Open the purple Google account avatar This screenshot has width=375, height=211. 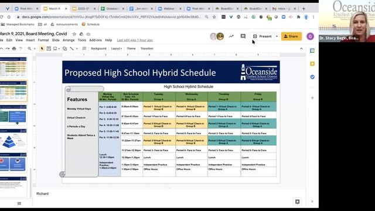click(x=310, y=36)
